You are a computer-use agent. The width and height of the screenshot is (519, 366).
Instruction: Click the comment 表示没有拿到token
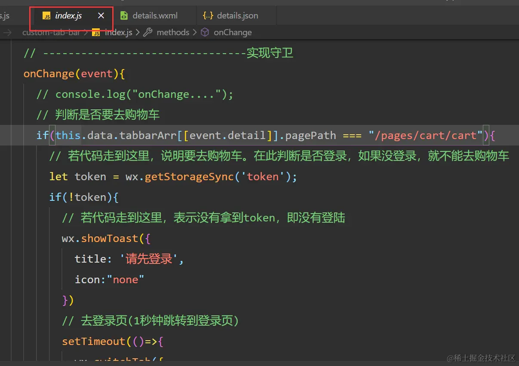click(x=203, y=218)
